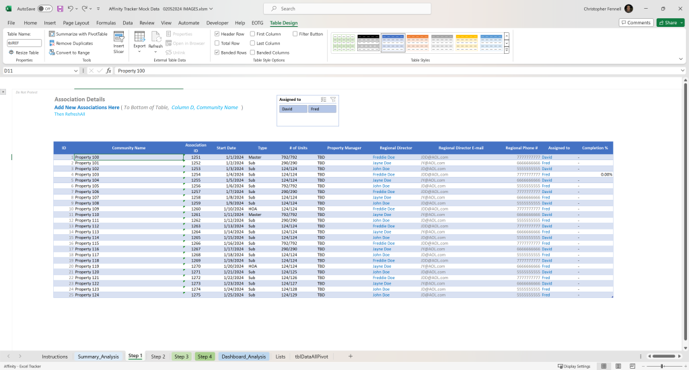
Task: Click Open in Browser tool
Action: (x=185, y=43)
